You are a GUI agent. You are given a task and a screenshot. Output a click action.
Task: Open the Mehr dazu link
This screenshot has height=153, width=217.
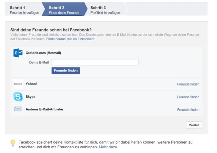[x=108, y=147]
